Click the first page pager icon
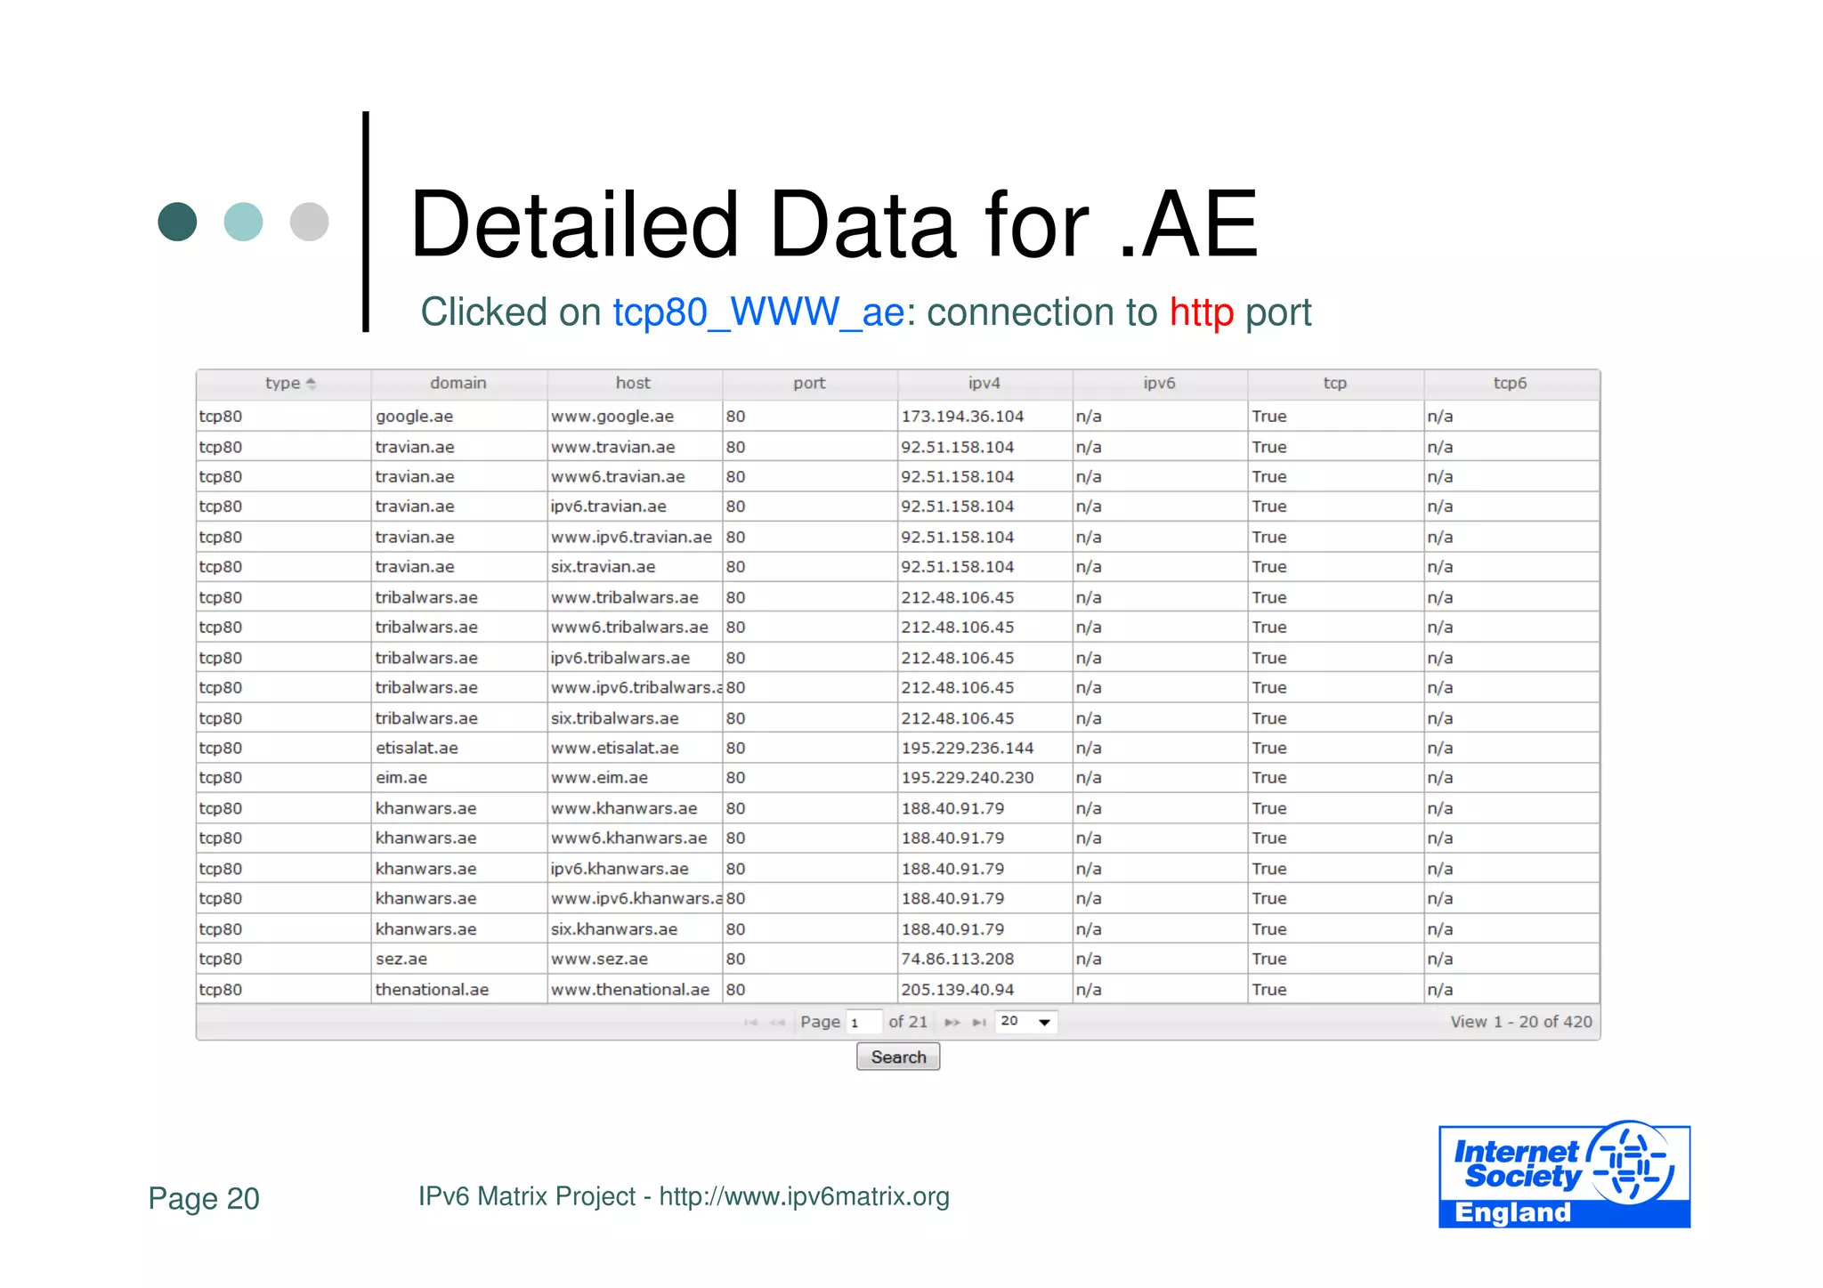The width and height of the screenshot is (1823, 1288). (750, 1023)
